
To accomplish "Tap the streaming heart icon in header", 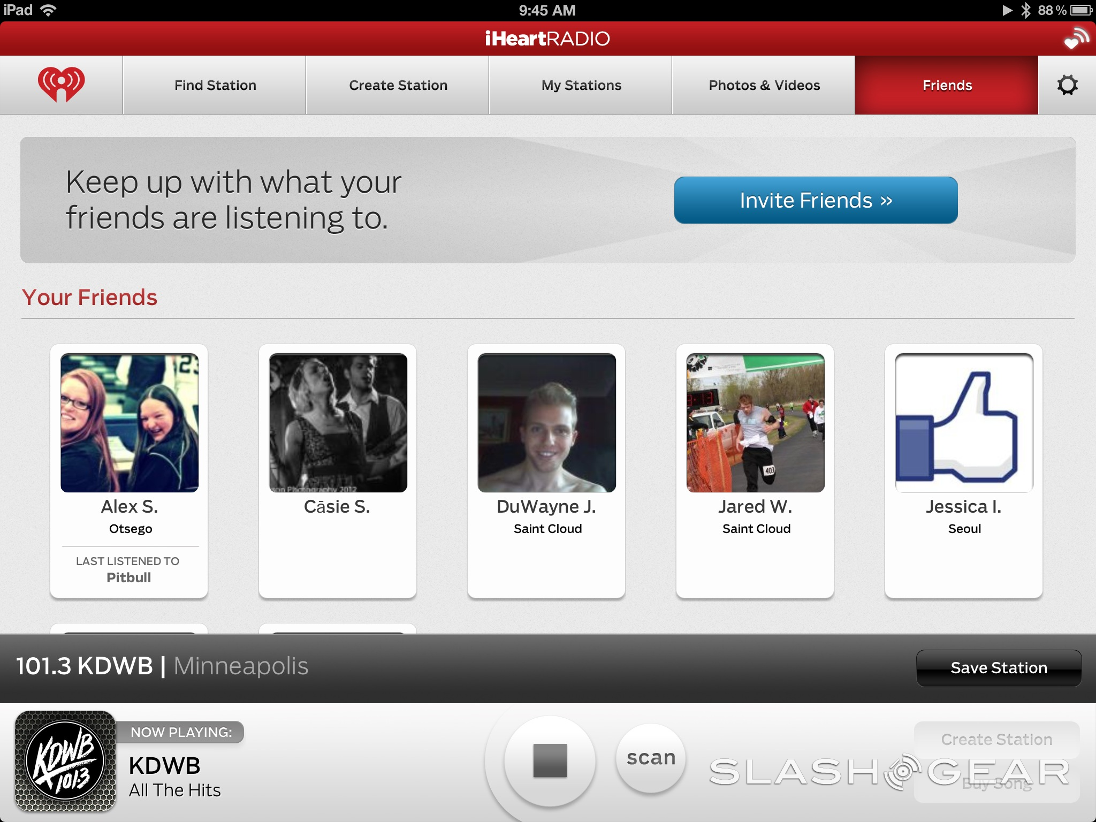I will click(1076, 39).
